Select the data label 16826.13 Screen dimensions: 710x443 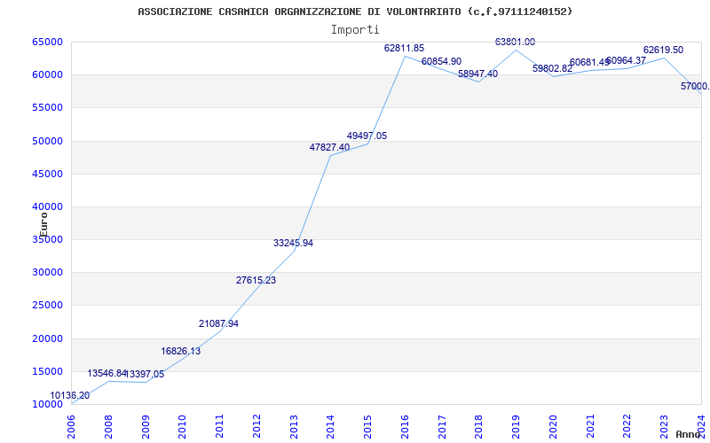pos(181,351)
